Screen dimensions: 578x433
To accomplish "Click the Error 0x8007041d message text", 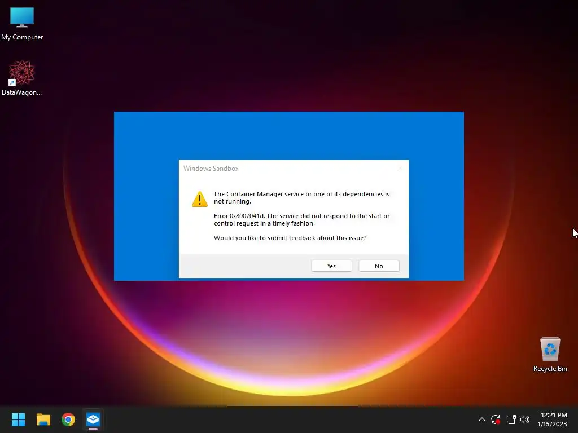I will pyautogui.click(x=301, y=219).
